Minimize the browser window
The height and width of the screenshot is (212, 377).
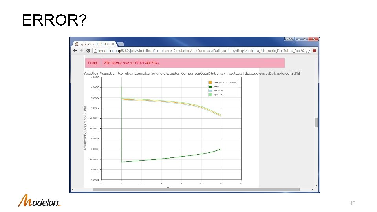tap(299, 39)
